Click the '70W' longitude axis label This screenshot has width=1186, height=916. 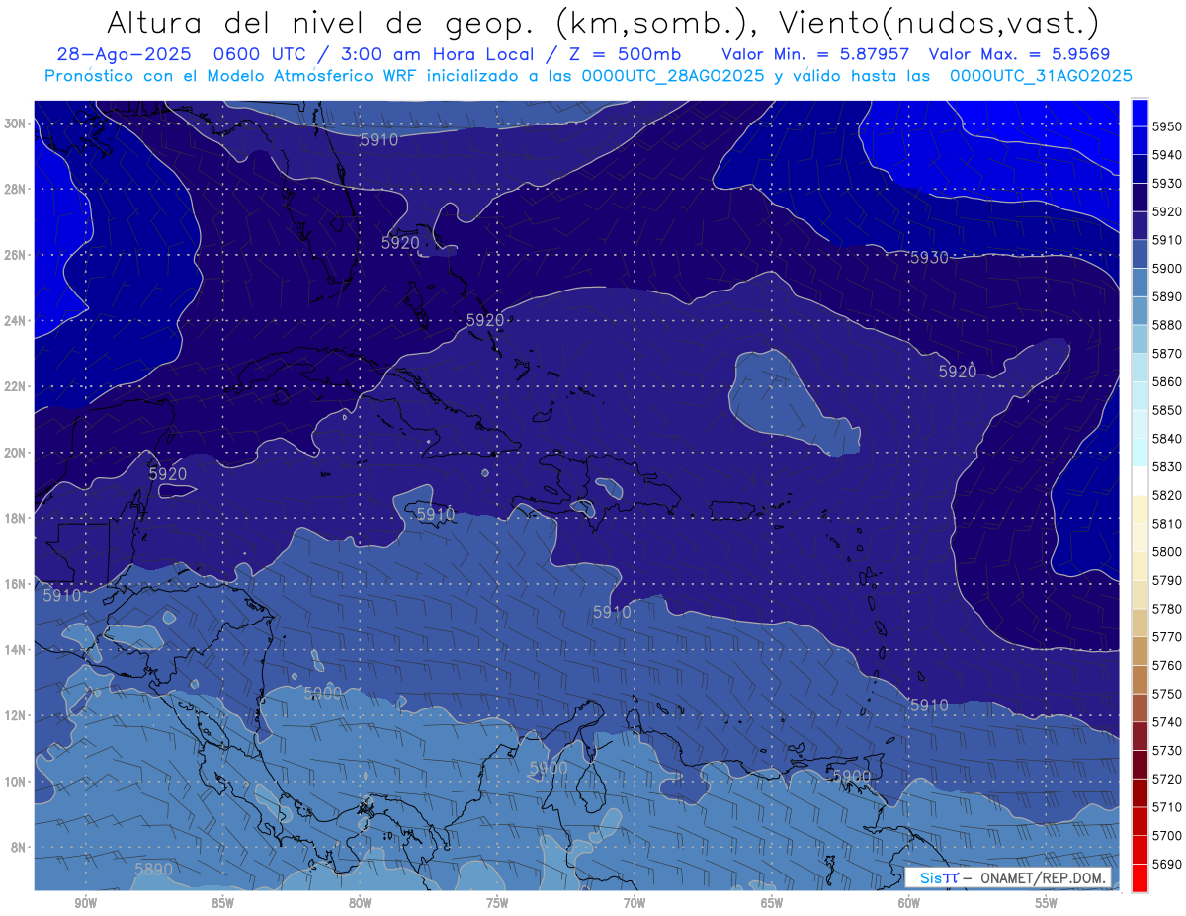635,901
